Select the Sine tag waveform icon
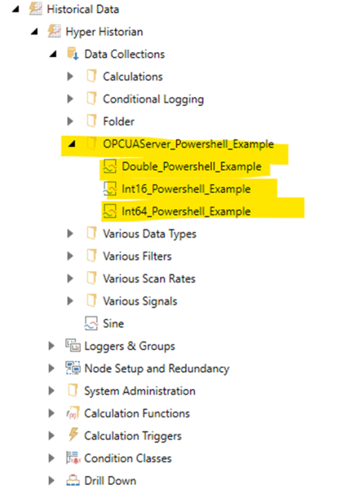This screenshot has height=494, width=354. (91, 323)
